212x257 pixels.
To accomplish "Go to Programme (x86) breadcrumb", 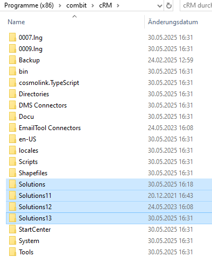I will pyautogui.click(x=29, y=5).
